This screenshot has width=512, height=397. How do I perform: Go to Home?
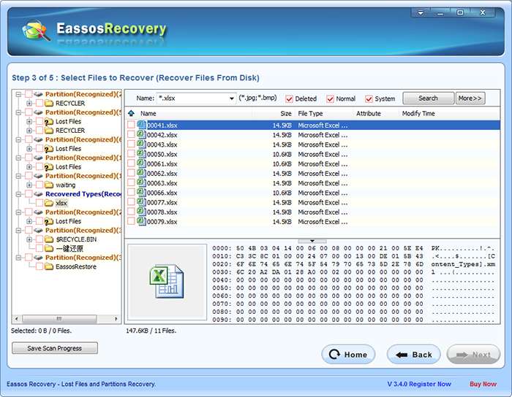click(x=348, y=355)
